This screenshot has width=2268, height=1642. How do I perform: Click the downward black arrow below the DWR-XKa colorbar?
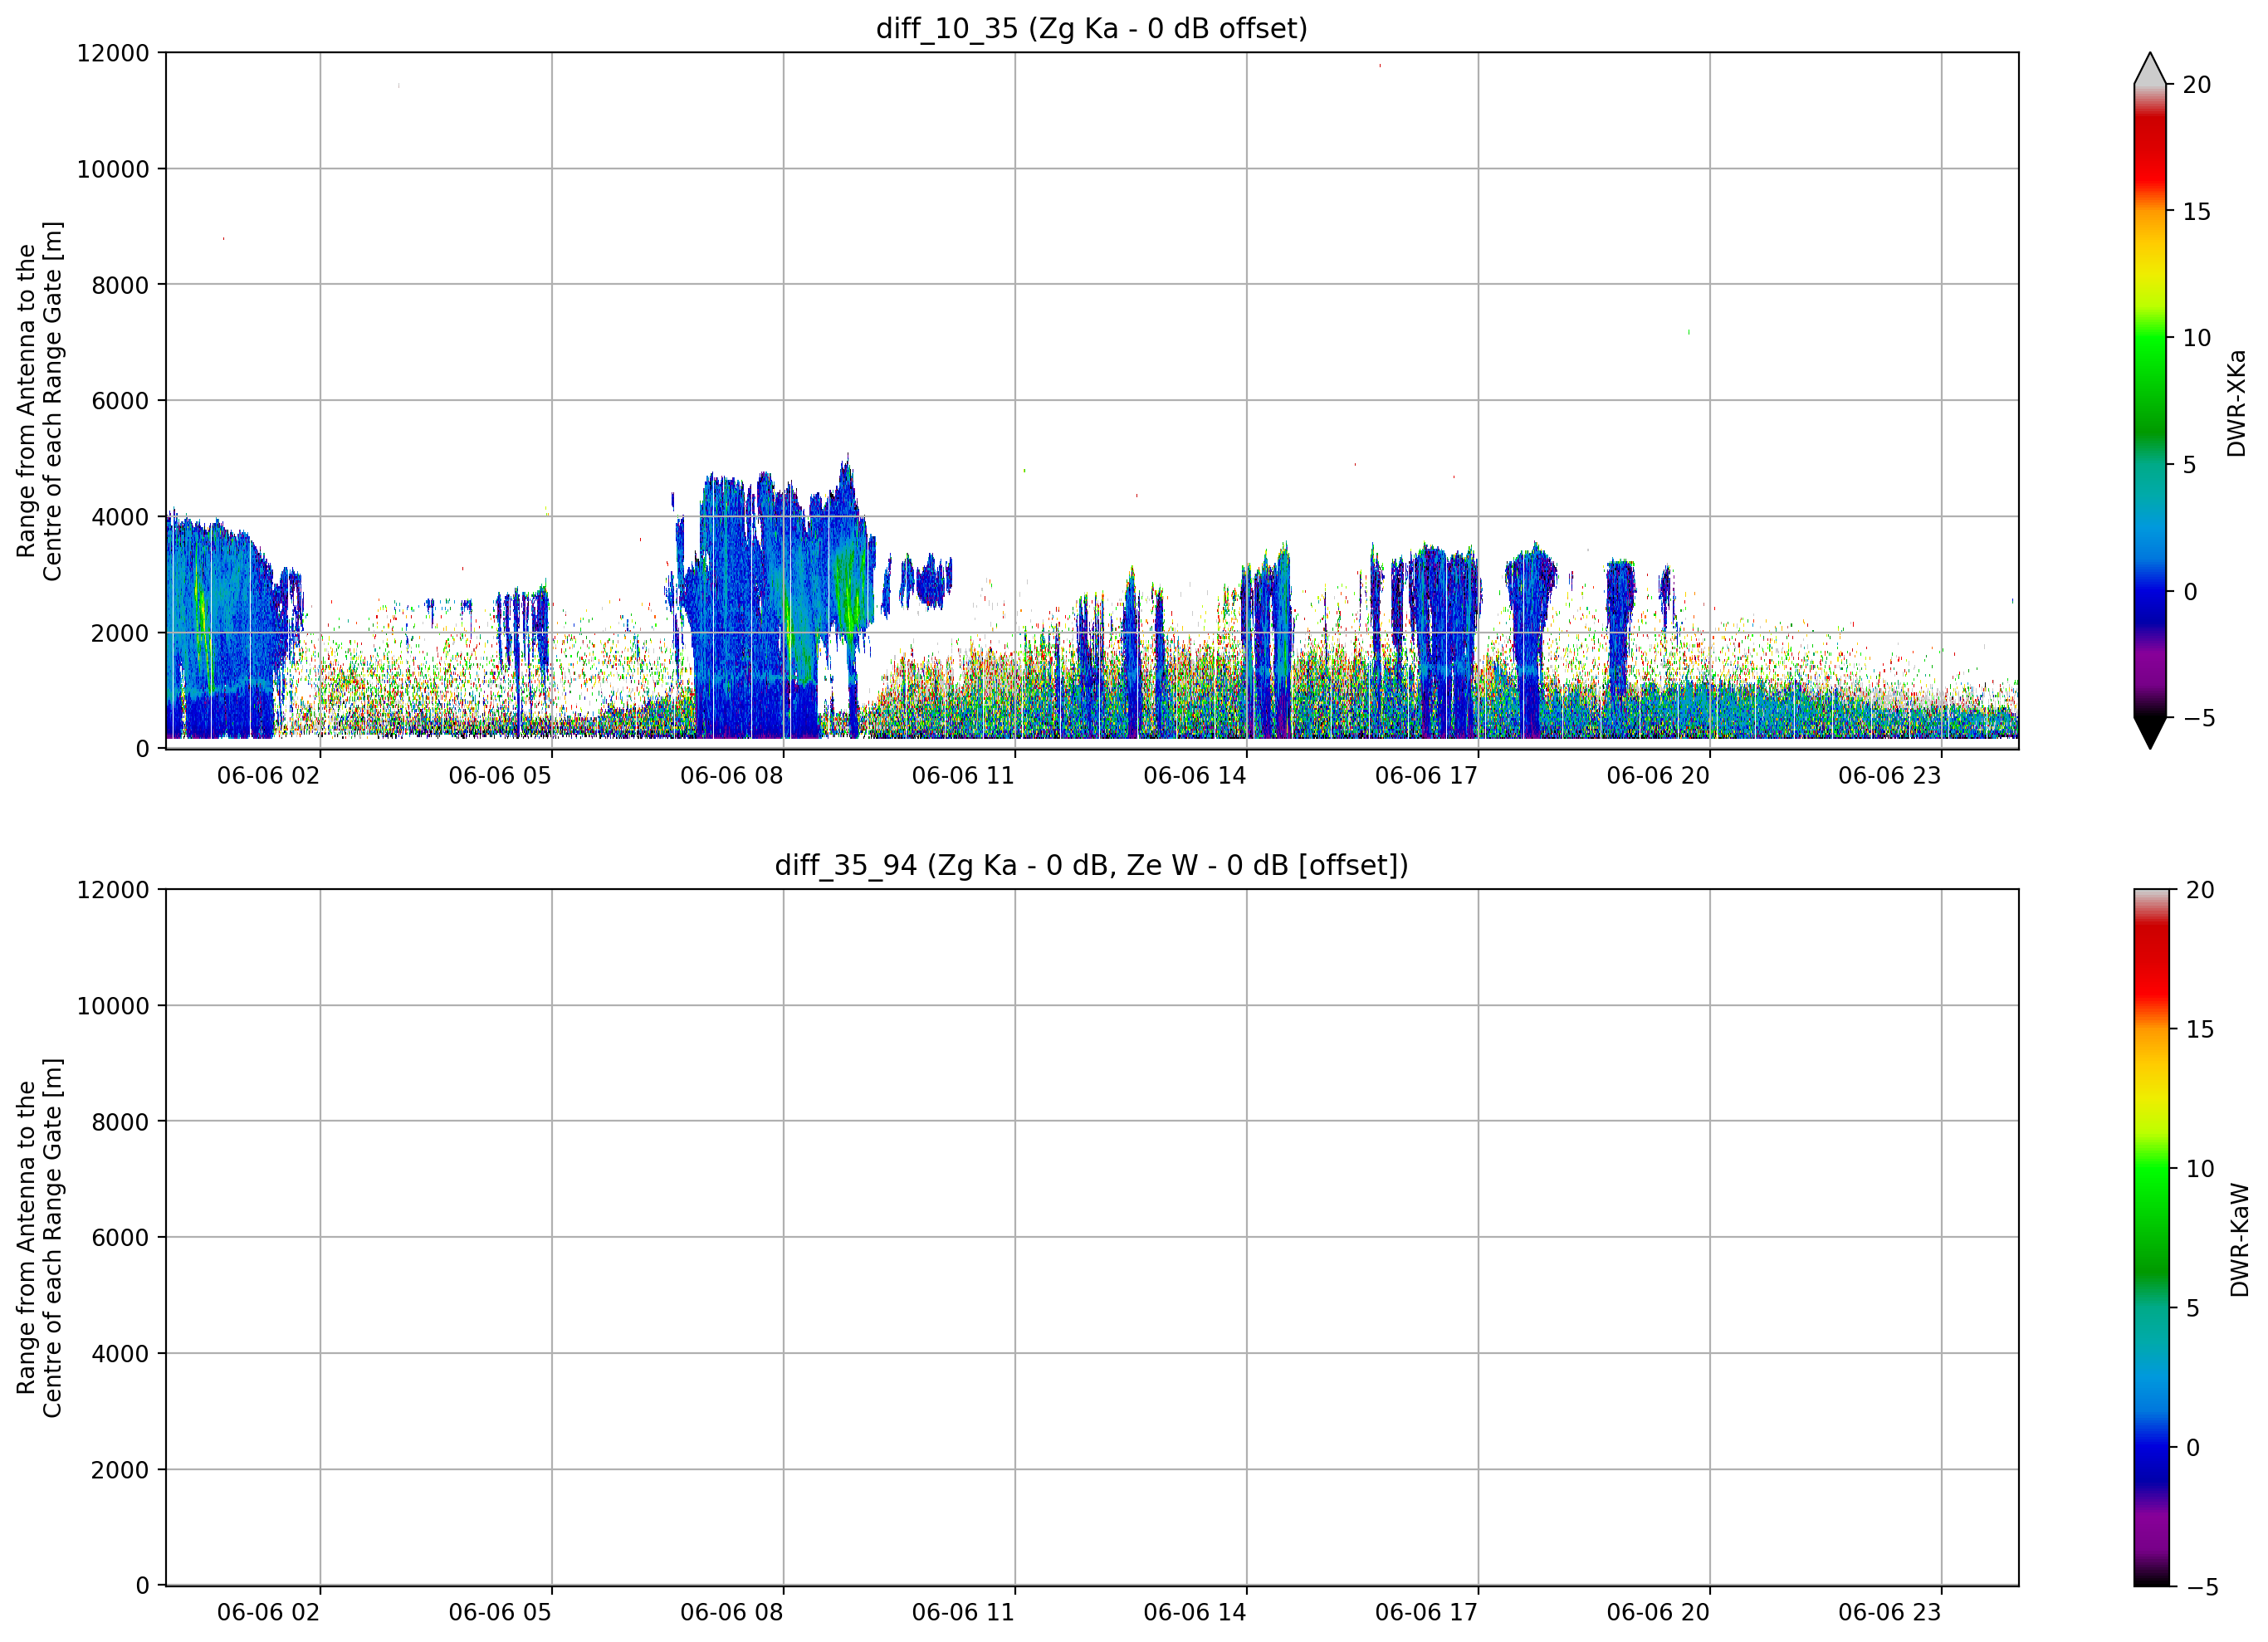tap(2149, 733)
